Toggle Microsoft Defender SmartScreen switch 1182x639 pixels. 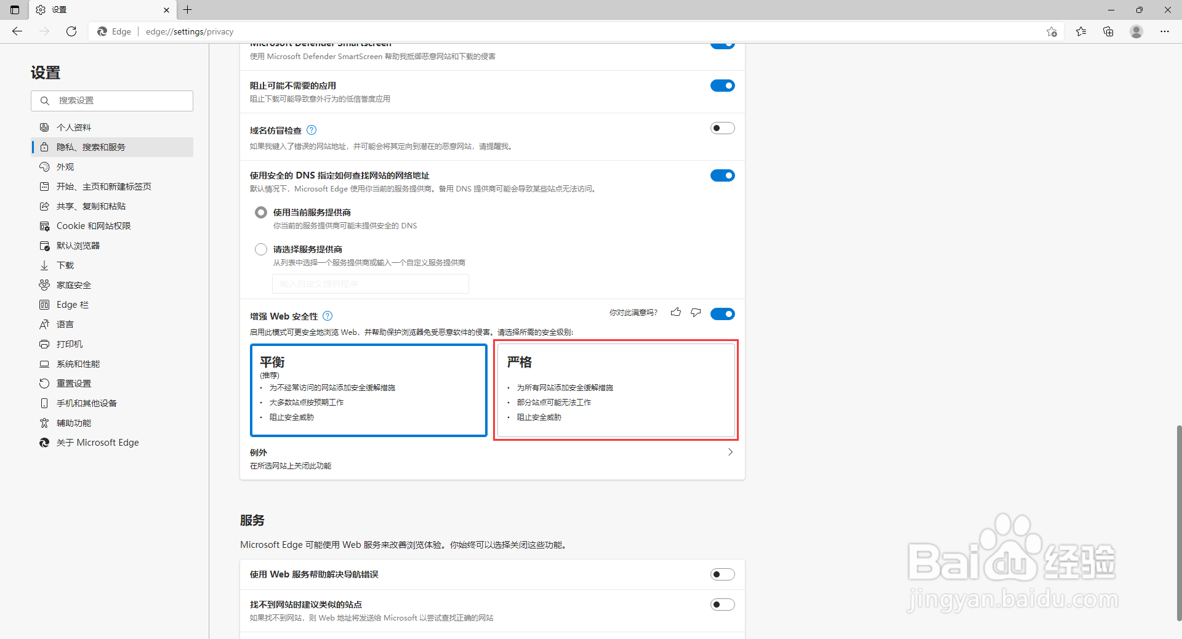(723, 45)
